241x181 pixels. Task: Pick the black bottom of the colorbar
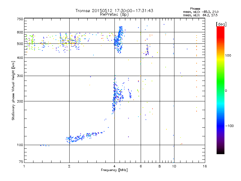pos(221,152)
